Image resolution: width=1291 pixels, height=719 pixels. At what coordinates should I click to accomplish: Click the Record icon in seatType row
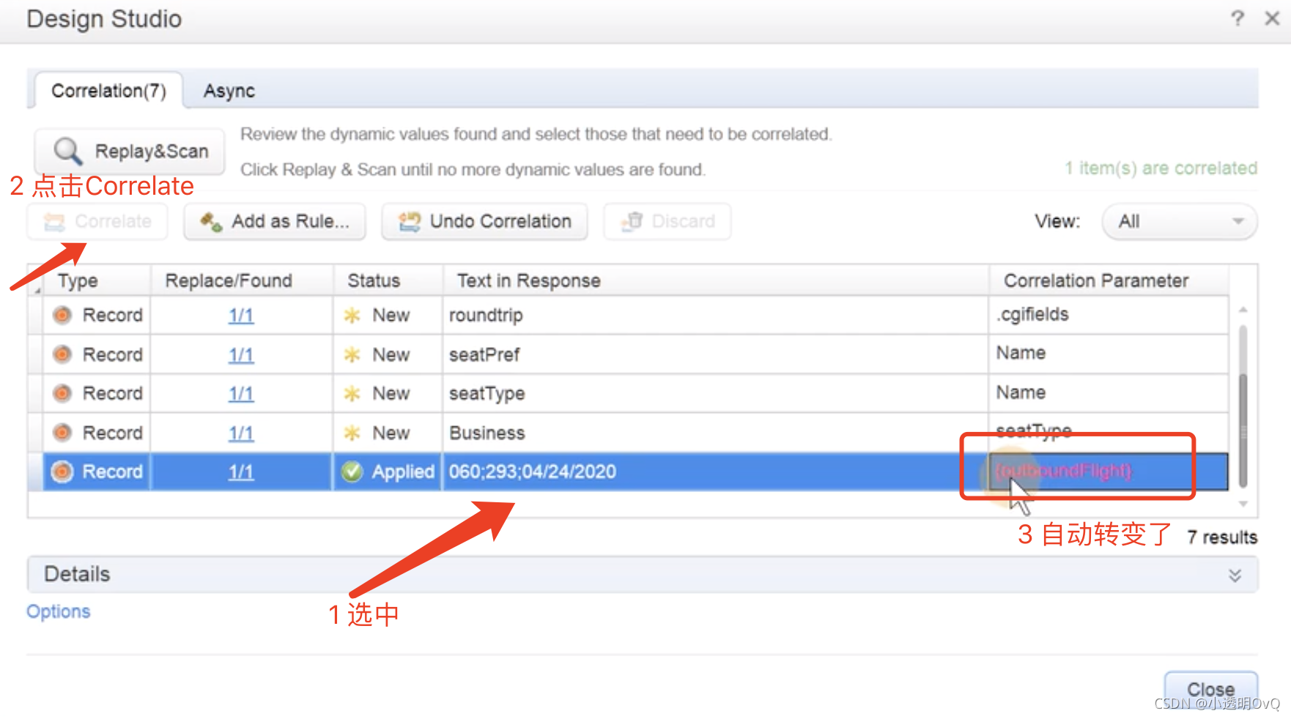[62, 394]
